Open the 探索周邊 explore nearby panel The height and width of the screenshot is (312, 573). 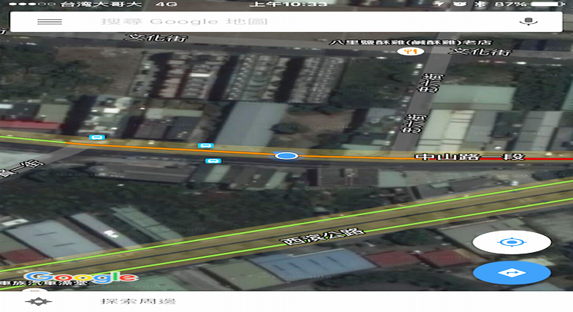point(127,301)
